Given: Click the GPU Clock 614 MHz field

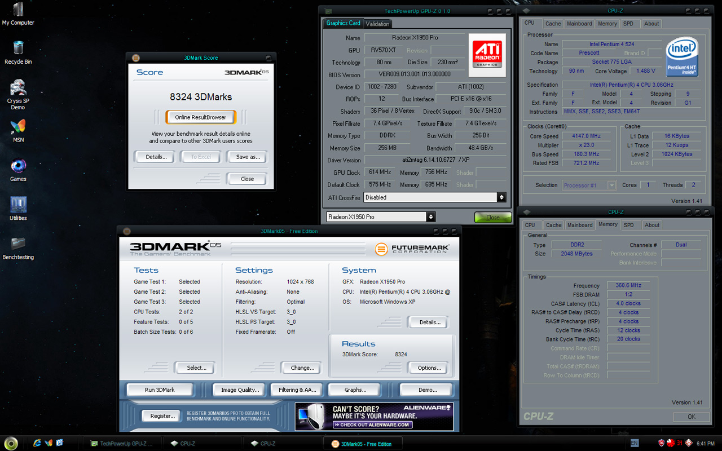Looking at the screenshot, I should [380, 173].
